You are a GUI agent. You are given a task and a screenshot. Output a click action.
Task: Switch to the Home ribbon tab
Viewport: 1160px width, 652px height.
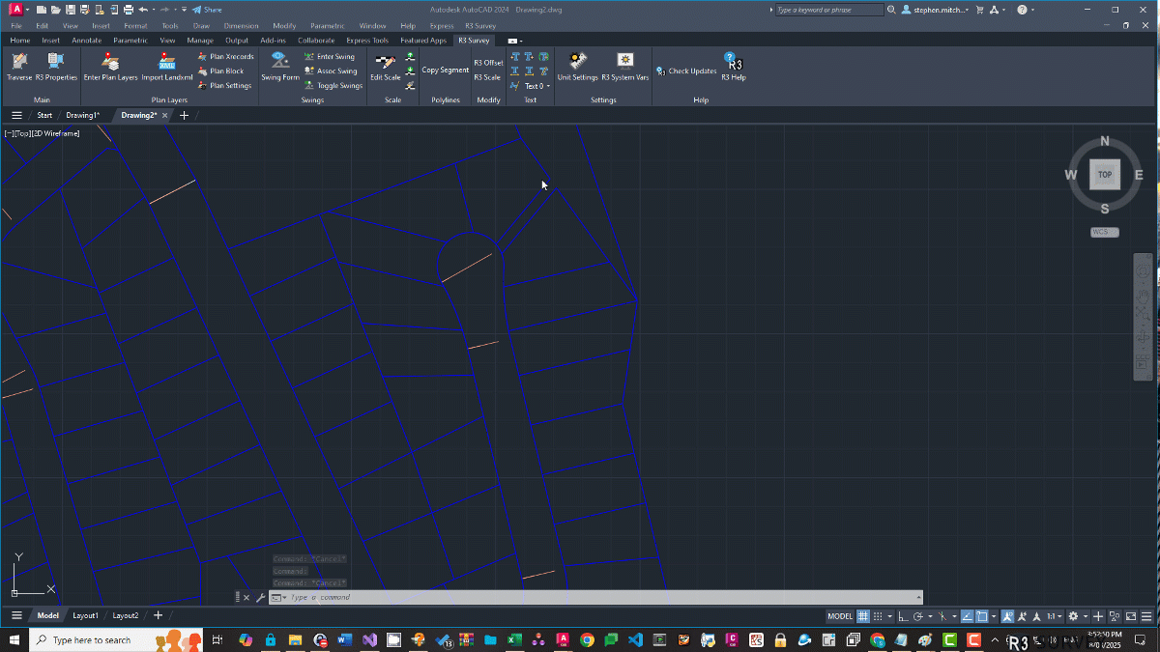click(19, 41)
